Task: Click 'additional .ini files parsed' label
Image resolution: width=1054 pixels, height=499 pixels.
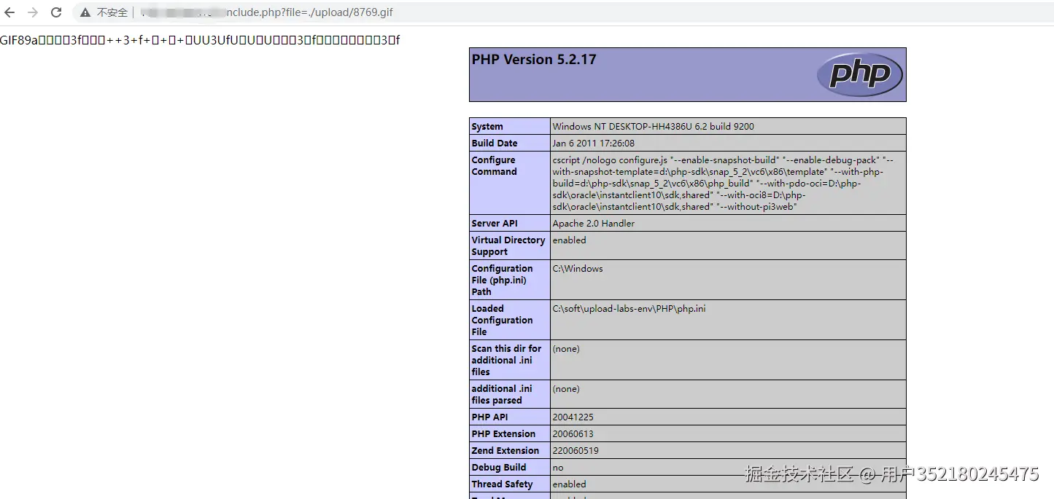Action: (502, 395)
